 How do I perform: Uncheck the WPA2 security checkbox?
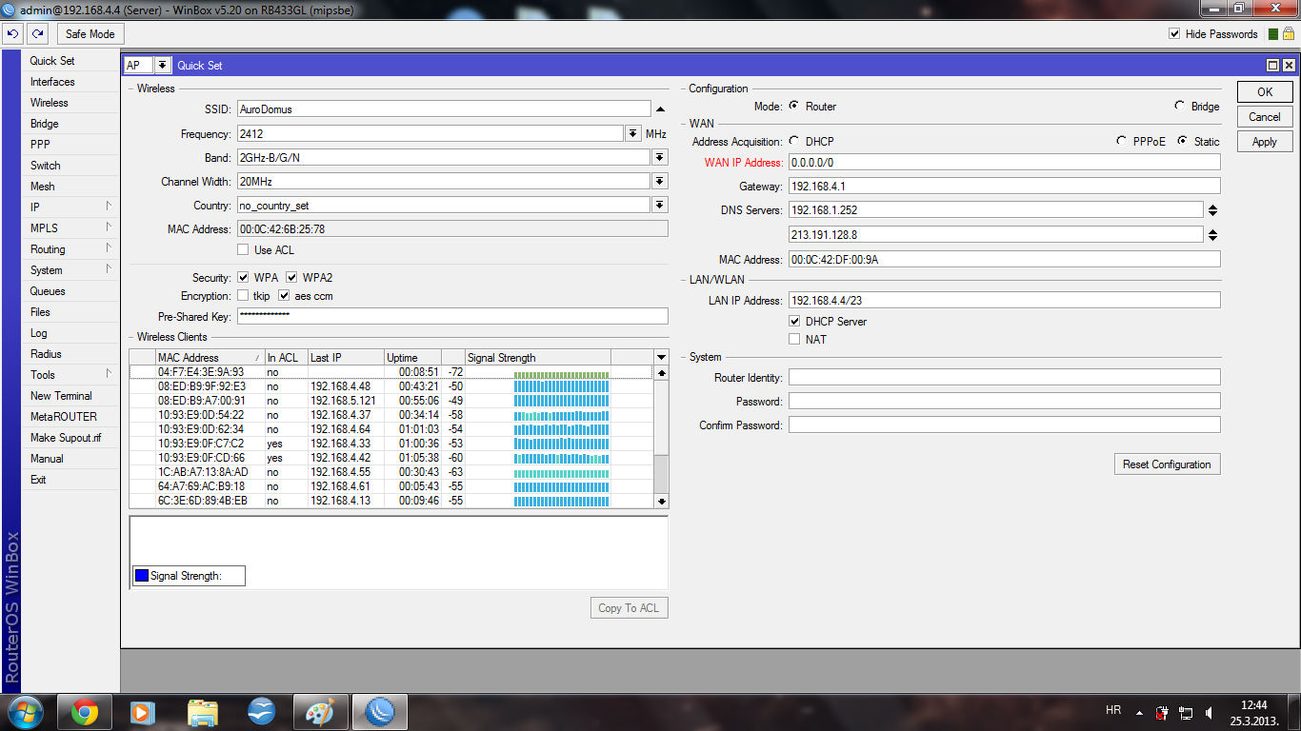(292, 278)
